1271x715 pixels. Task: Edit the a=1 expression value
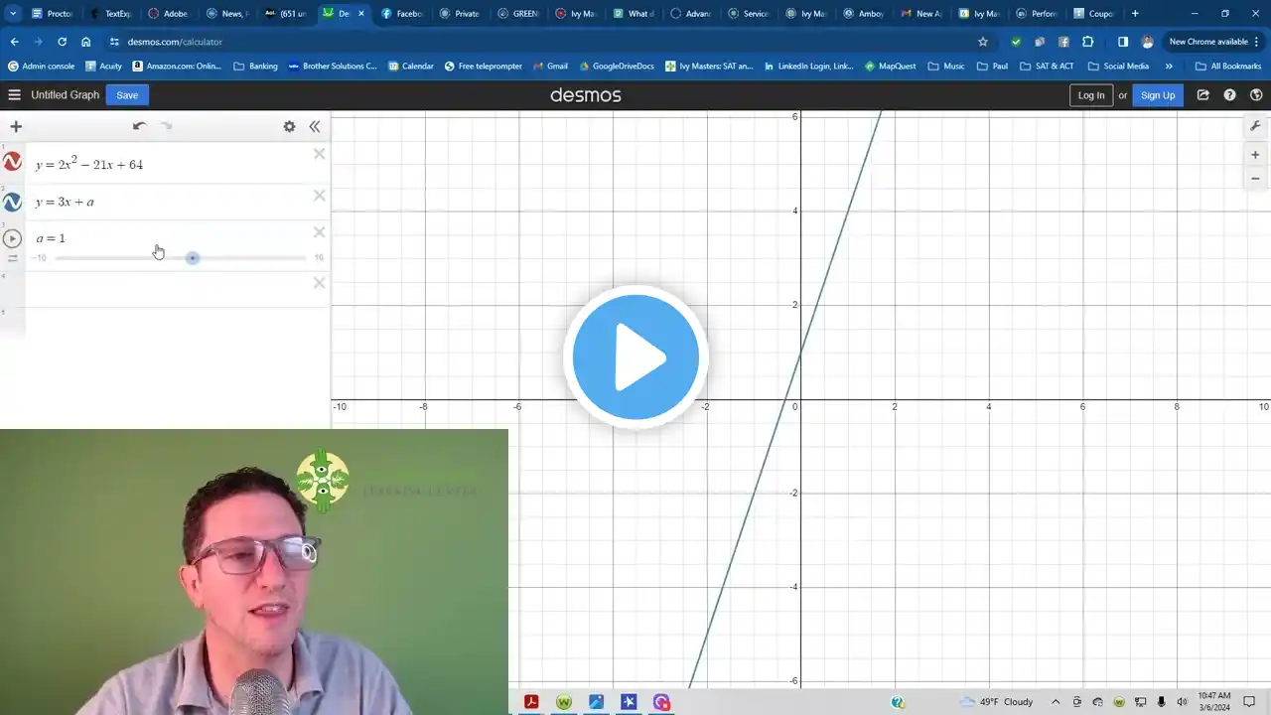pos(51,238)
